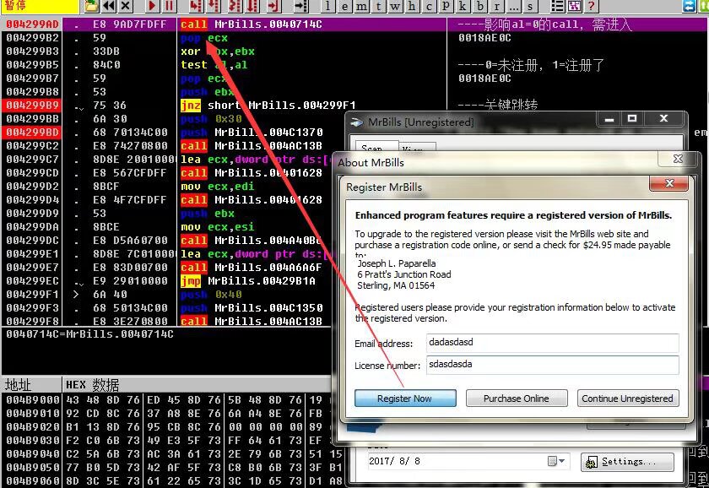Close the About MrBills window
Screen dimensions: 709x488
[677, 159]
